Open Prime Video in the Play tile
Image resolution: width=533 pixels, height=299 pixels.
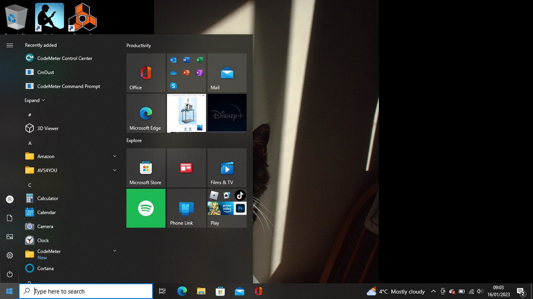[x=227, y=208]
